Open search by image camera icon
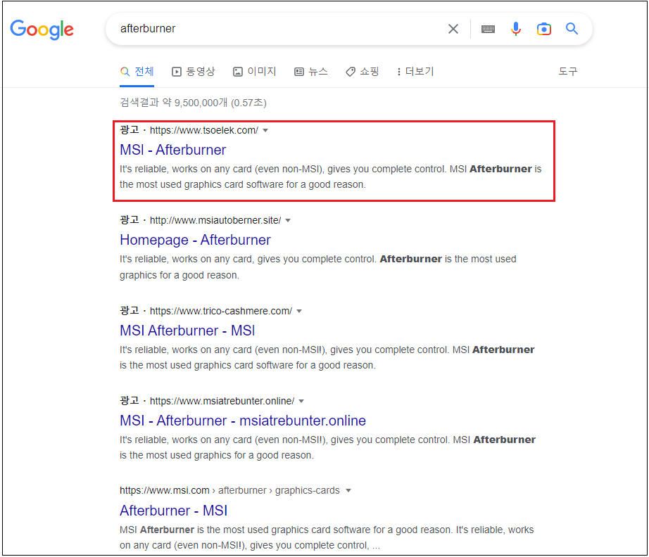Screen dimensions: 649x557 click(544, 29)
